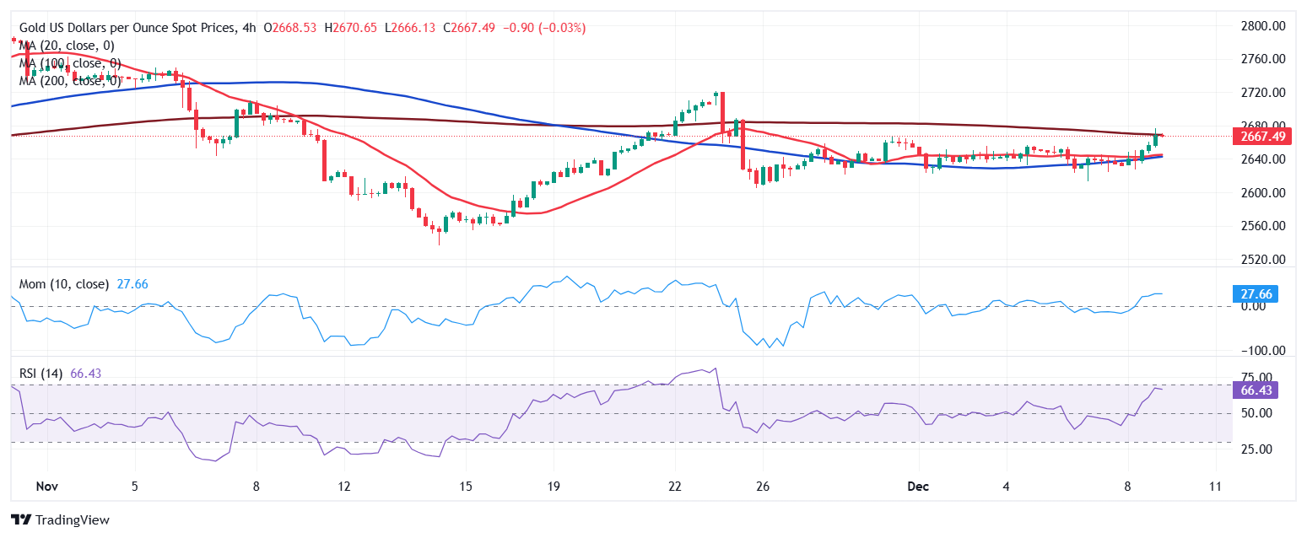
Task: Click the Dec label on the date axis
Action: [x=918, y=487]
